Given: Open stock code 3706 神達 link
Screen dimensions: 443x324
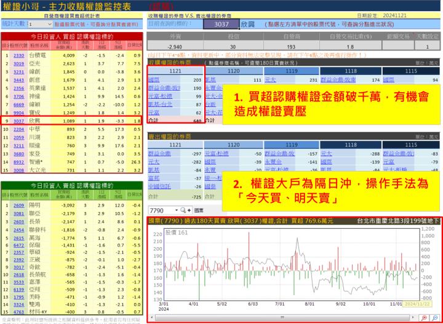Looking at the screenshot, I should coord(19,97).
